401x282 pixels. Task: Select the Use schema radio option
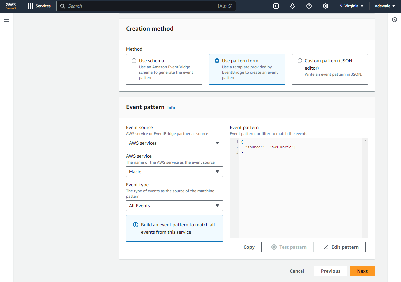coord(134,61)
